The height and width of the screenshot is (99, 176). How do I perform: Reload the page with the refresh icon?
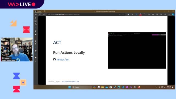click(x=40, y=14)
